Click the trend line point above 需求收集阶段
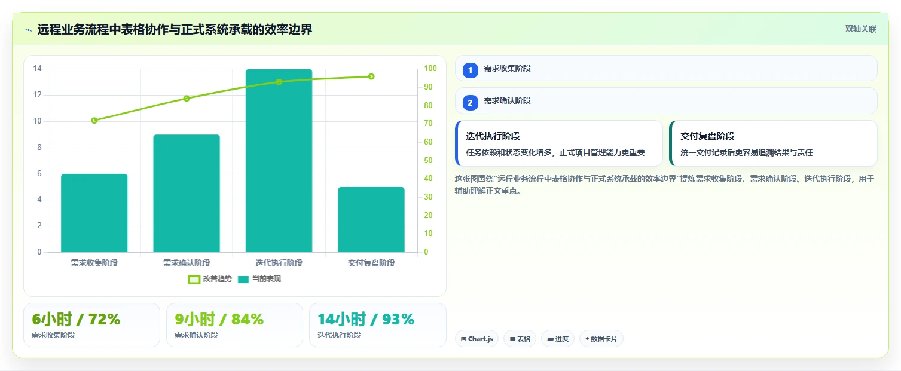Screen dimensions: 901x371 tap(94, 121)
